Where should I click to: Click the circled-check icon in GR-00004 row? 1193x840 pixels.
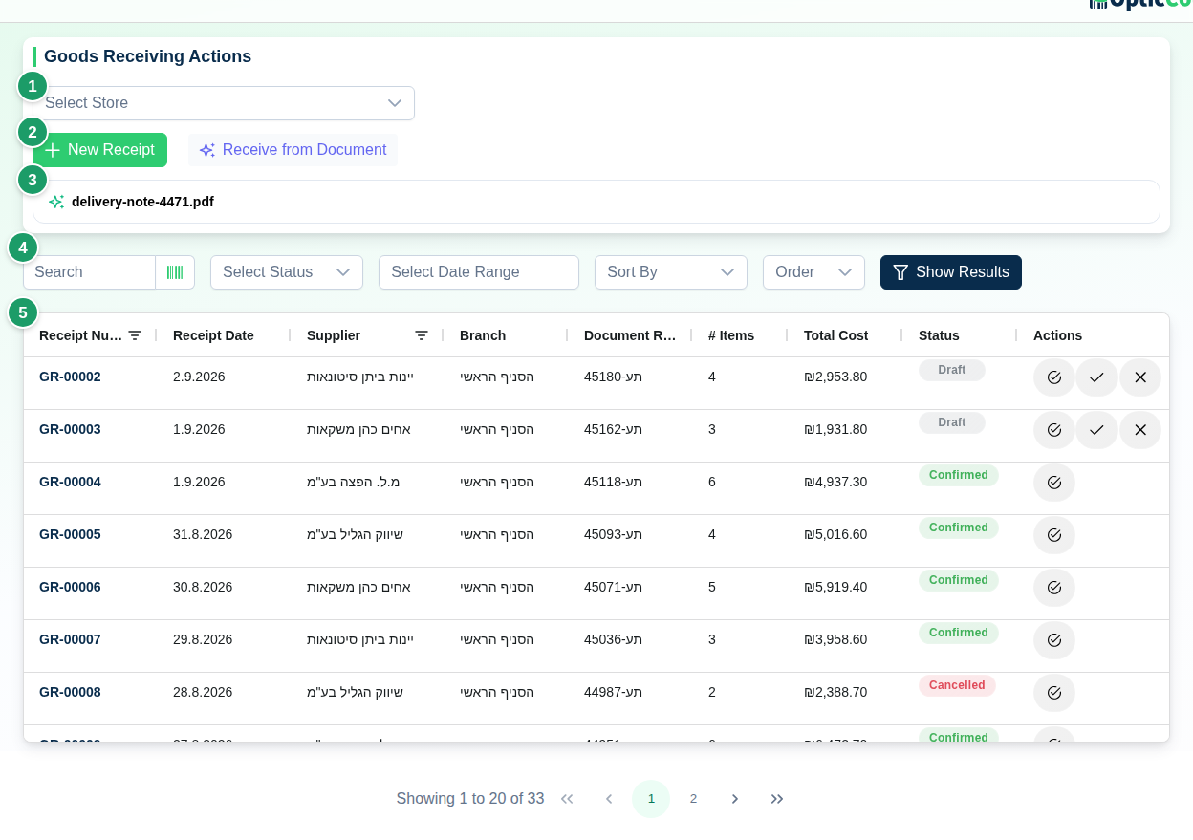coord(1054,483)
